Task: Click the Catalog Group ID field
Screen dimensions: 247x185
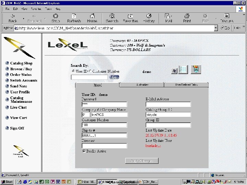Action: pyautogui.click(x=168, y=114)
